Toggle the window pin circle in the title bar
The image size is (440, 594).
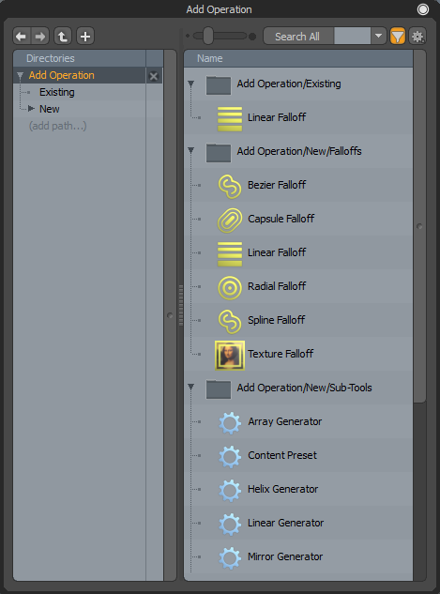coord(422,9)
